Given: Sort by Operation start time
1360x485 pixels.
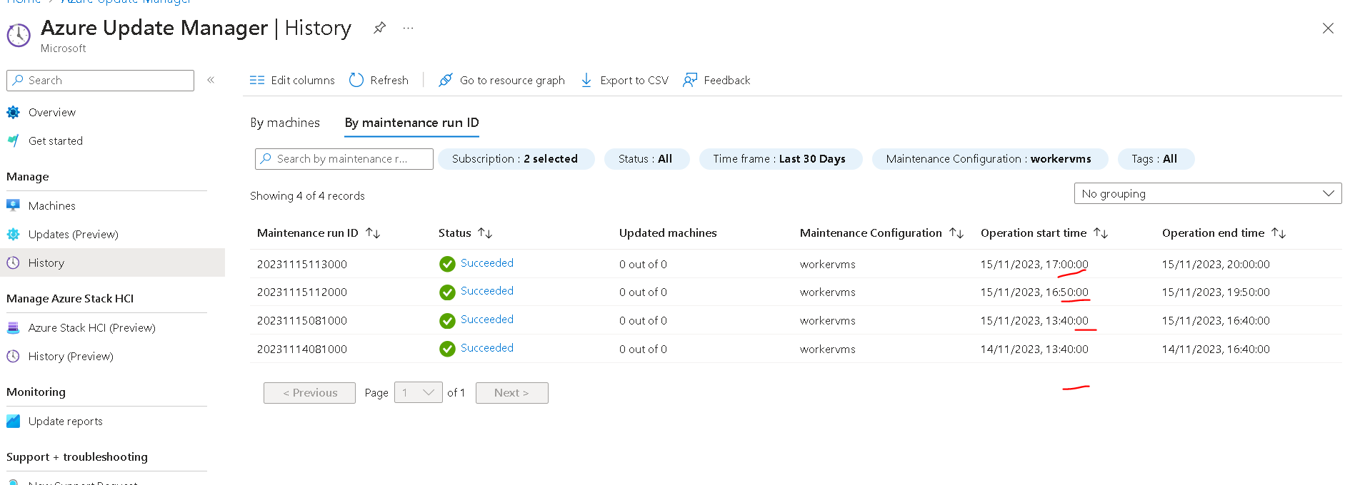Looking at the screenshot, I should 1044,233.
